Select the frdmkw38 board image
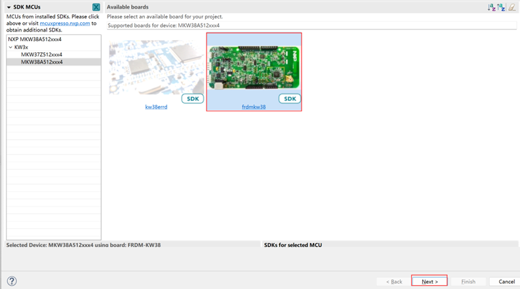This screenshot has height=289, width=520. click(x=254, y=67)
